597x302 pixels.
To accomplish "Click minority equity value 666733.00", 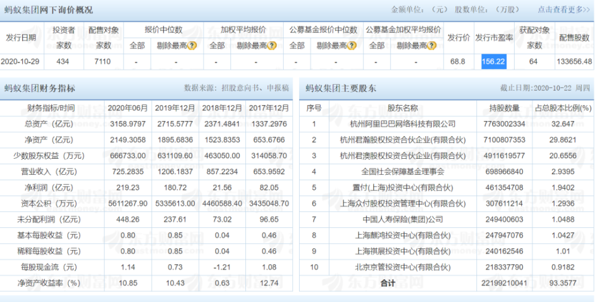I will 128,156.
